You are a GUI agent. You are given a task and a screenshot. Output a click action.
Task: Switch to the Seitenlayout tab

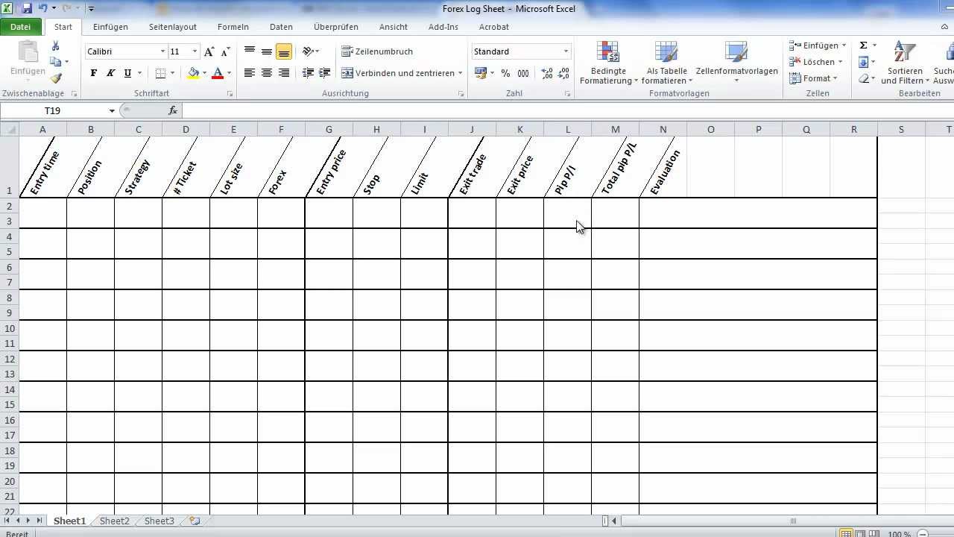click(173, 27)
